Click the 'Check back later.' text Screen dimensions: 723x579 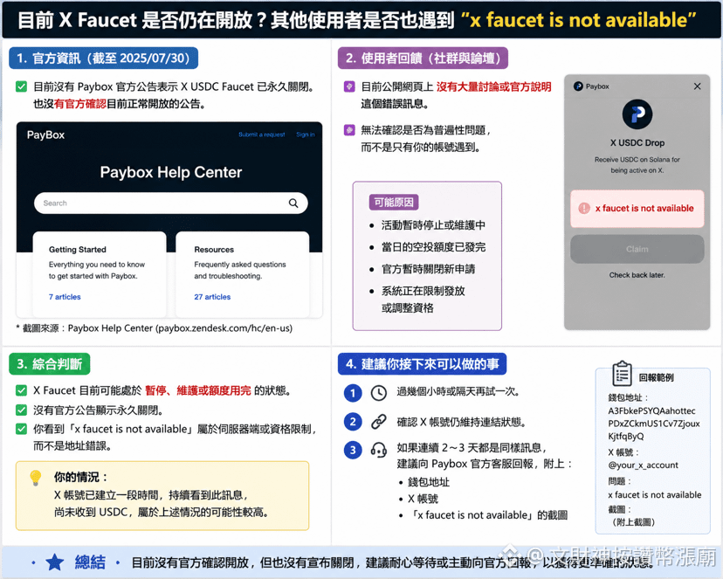(x=637, y=275)
